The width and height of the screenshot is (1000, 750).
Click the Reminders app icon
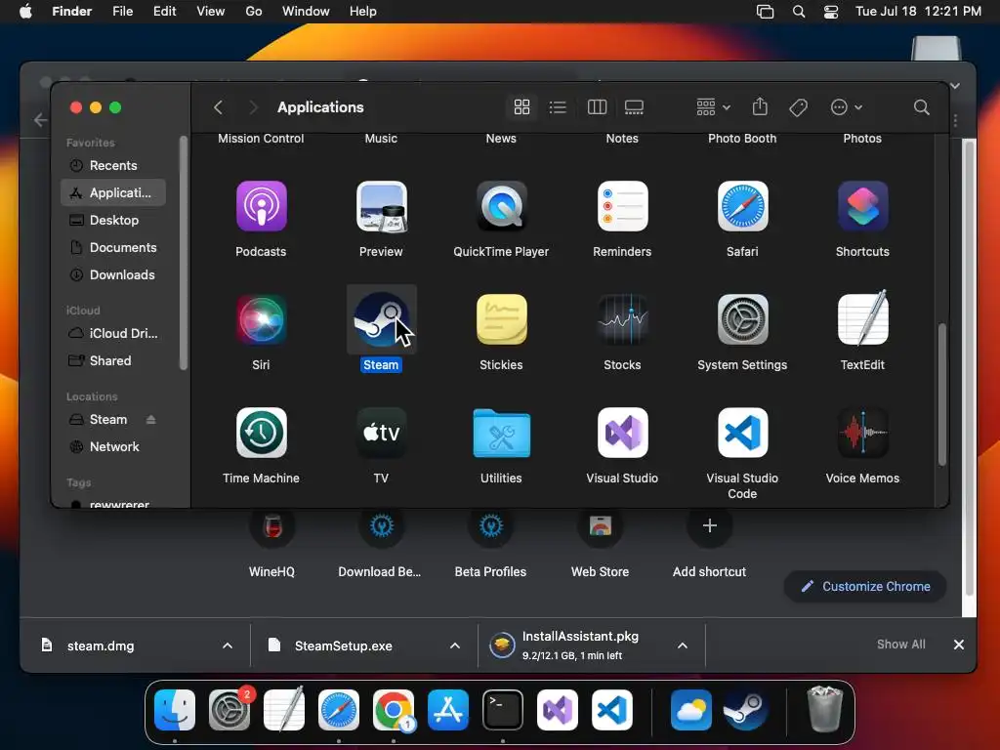coord(622,206)
